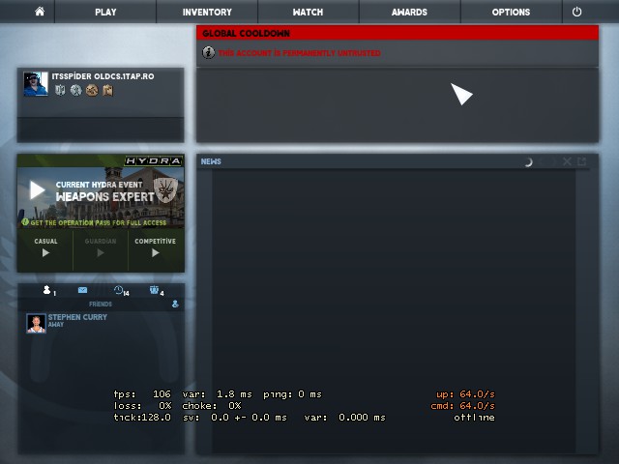619x464 pixels.
Task: Select the third bronze medal on profile
Action: pos(92,90)
